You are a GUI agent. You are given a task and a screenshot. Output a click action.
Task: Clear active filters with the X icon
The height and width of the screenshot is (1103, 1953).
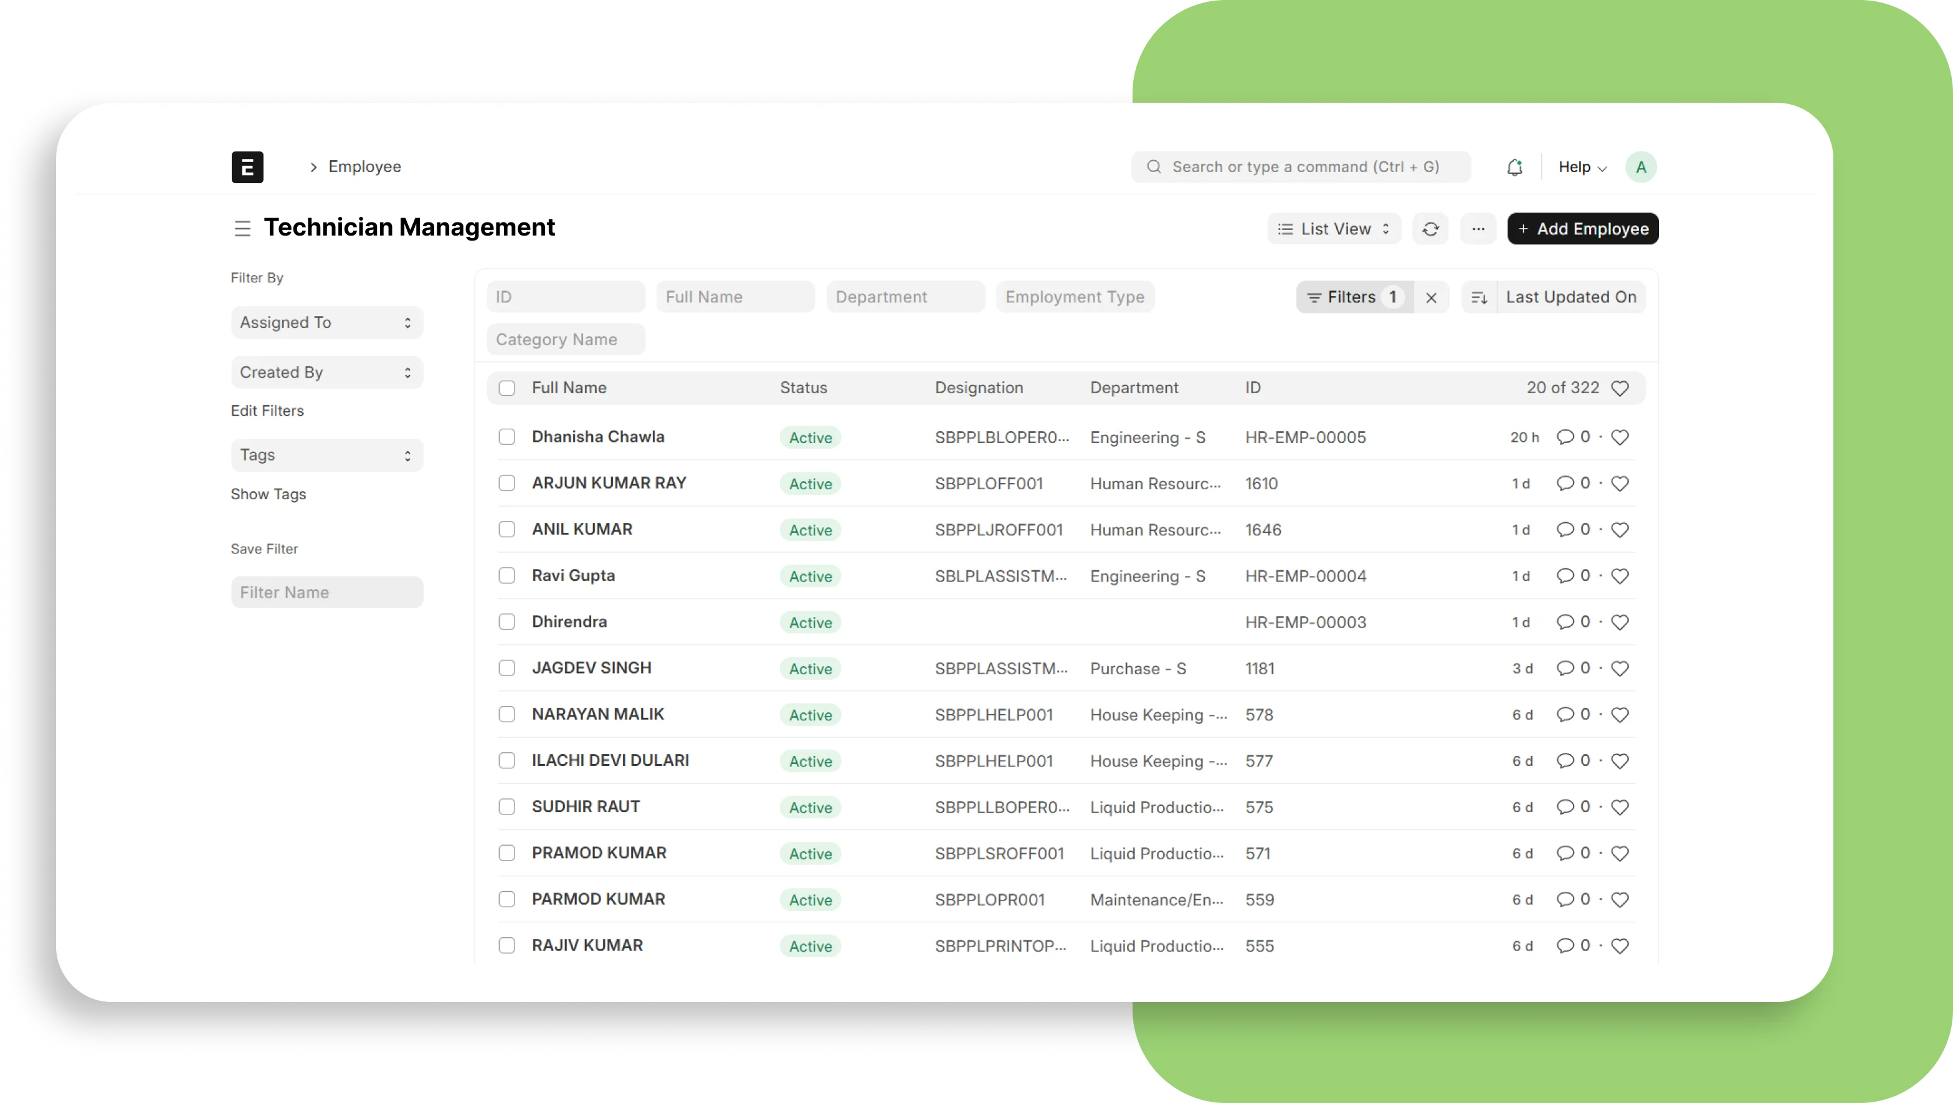point(1432,297)
